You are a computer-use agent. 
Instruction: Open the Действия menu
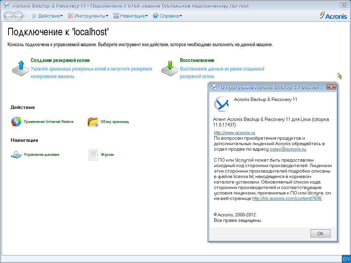pos(47,16)
